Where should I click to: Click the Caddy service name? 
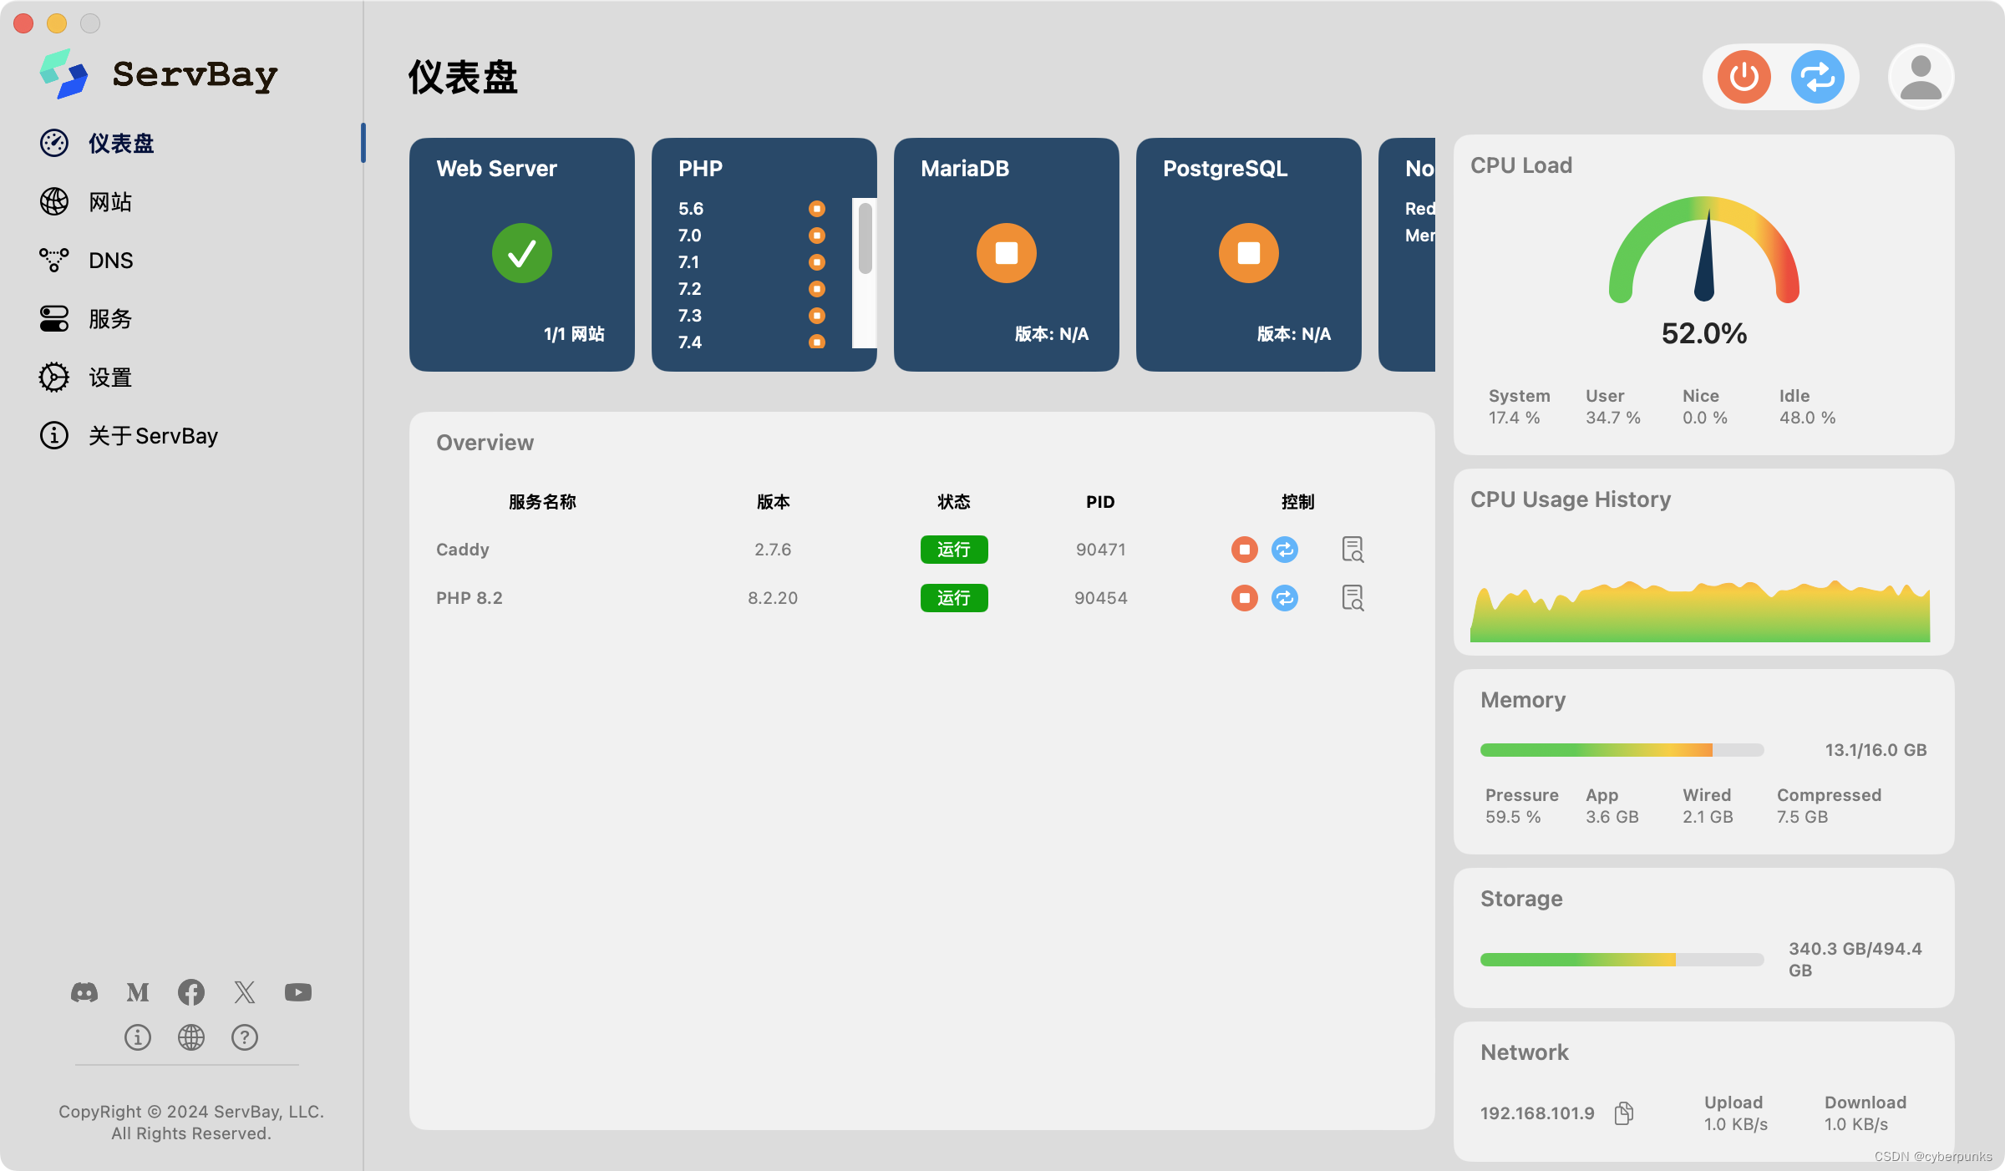tap(463, 550)
